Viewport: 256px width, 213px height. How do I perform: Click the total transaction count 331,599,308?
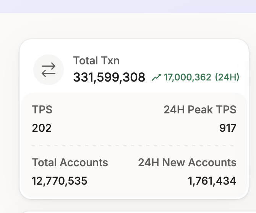(109, 77)
